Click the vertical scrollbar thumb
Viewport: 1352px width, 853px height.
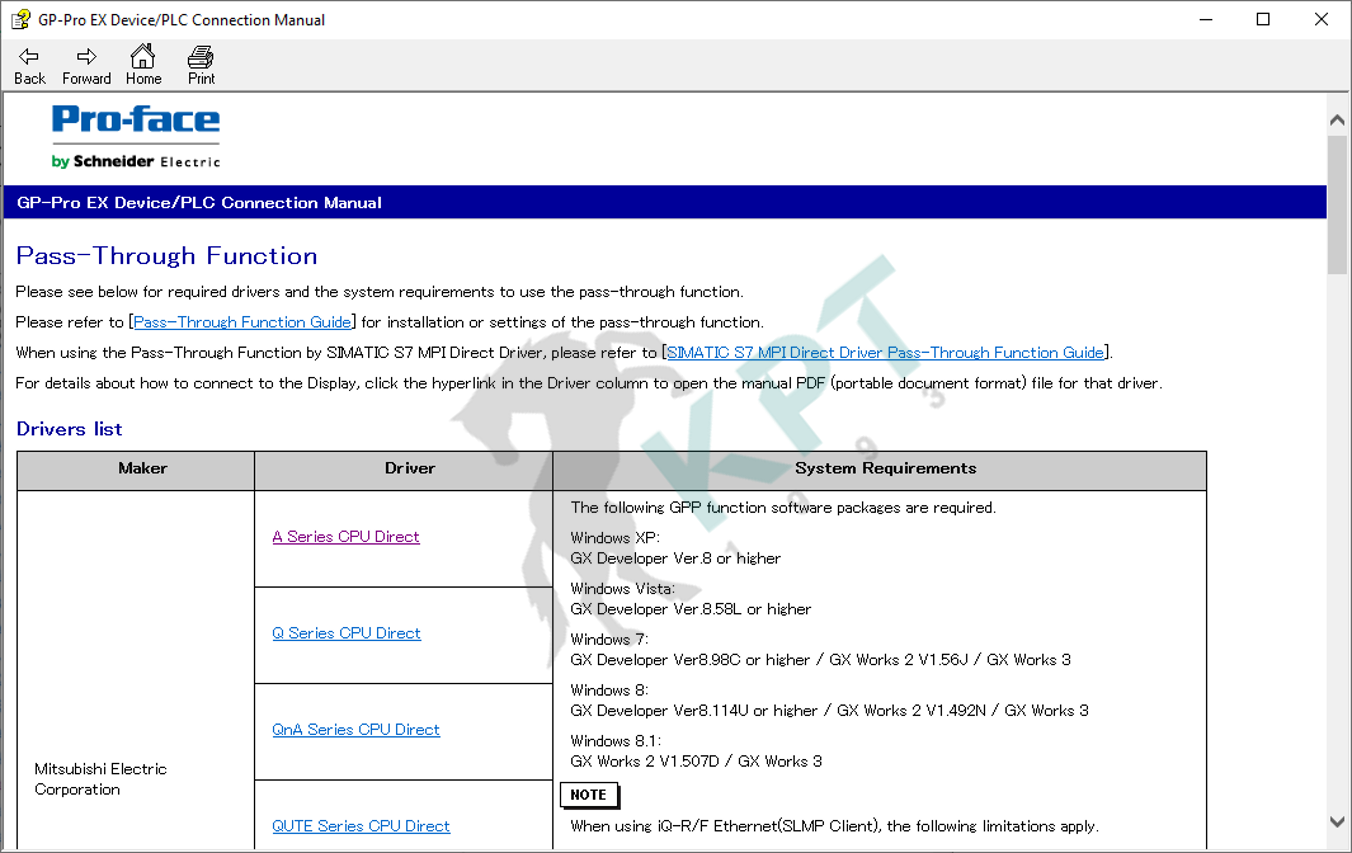point(1337,204)
